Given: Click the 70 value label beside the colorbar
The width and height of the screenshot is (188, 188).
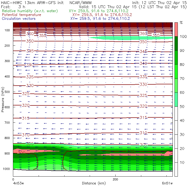Looking at the screenshot, I should [182, 79].
